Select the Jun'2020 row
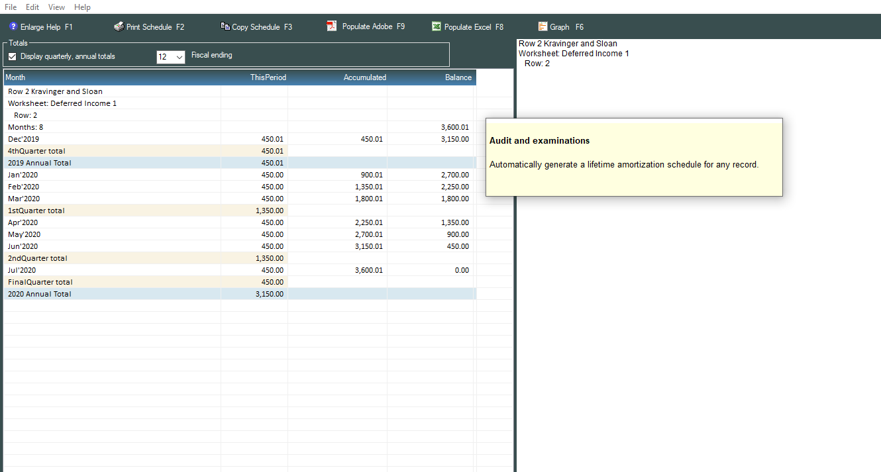The image size is (881, 472). click(x=239, y=246)
